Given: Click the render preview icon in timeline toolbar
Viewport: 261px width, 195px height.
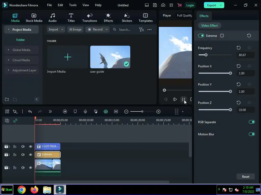Looking at the screenshot, I should [65, 112].
